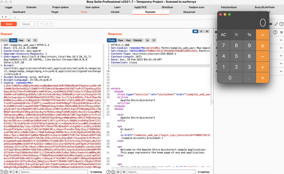
Task: Click the Response pane vertical scrollbar
Action: pyautogui.click(x=211, y=74)
